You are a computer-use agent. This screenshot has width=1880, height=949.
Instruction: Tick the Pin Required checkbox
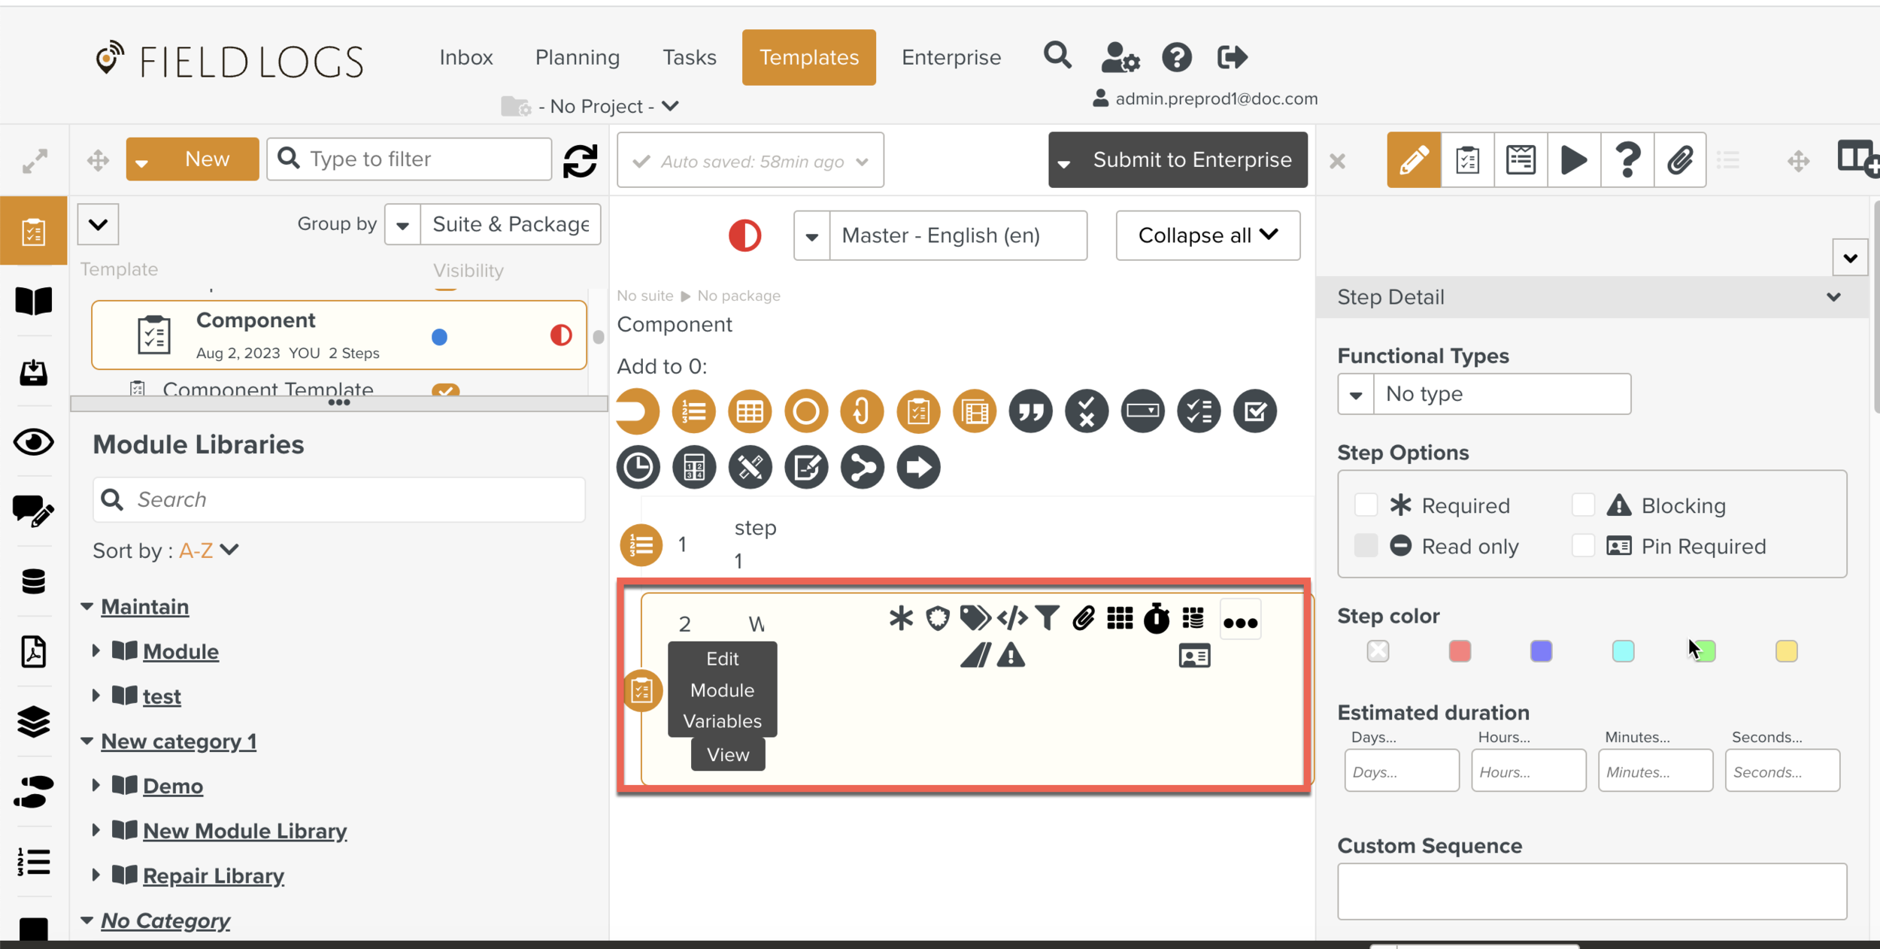tap(1582, 546)
